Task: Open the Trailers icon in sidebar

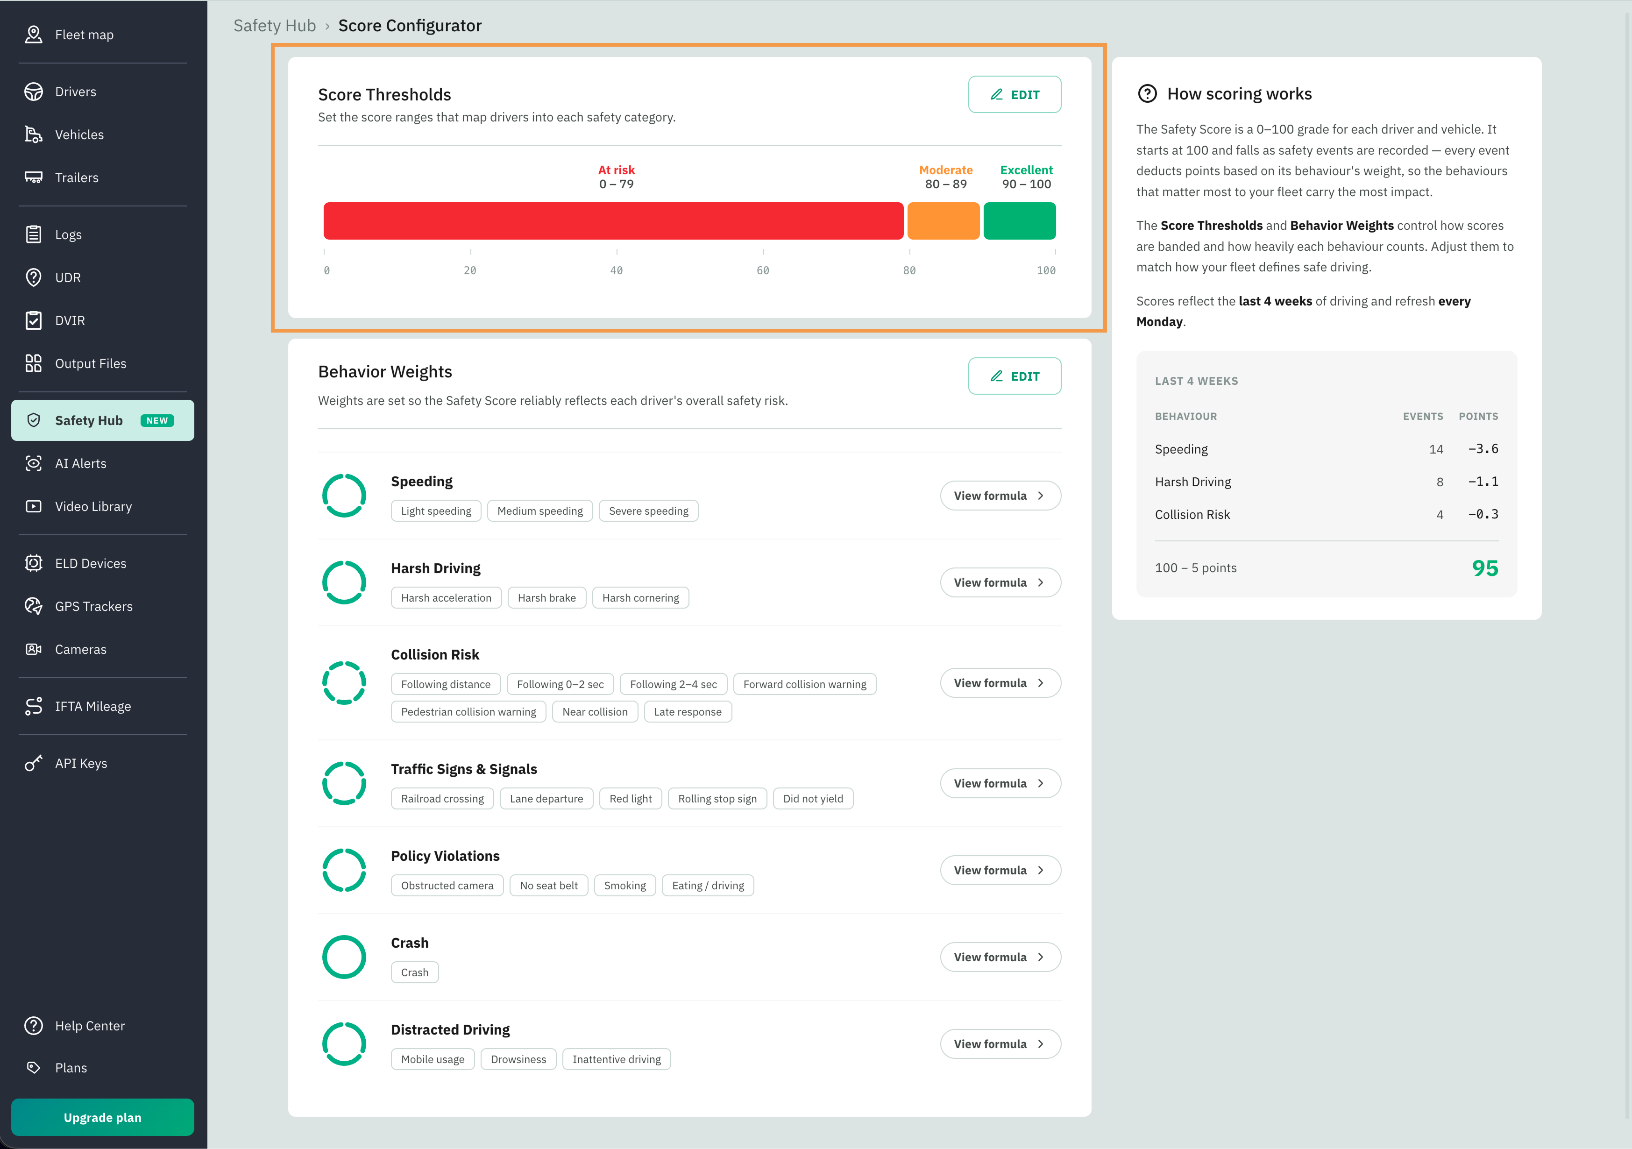Action: pyautogui.click(x=34, y=177)
